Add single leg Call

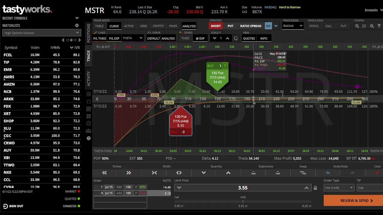329,26
